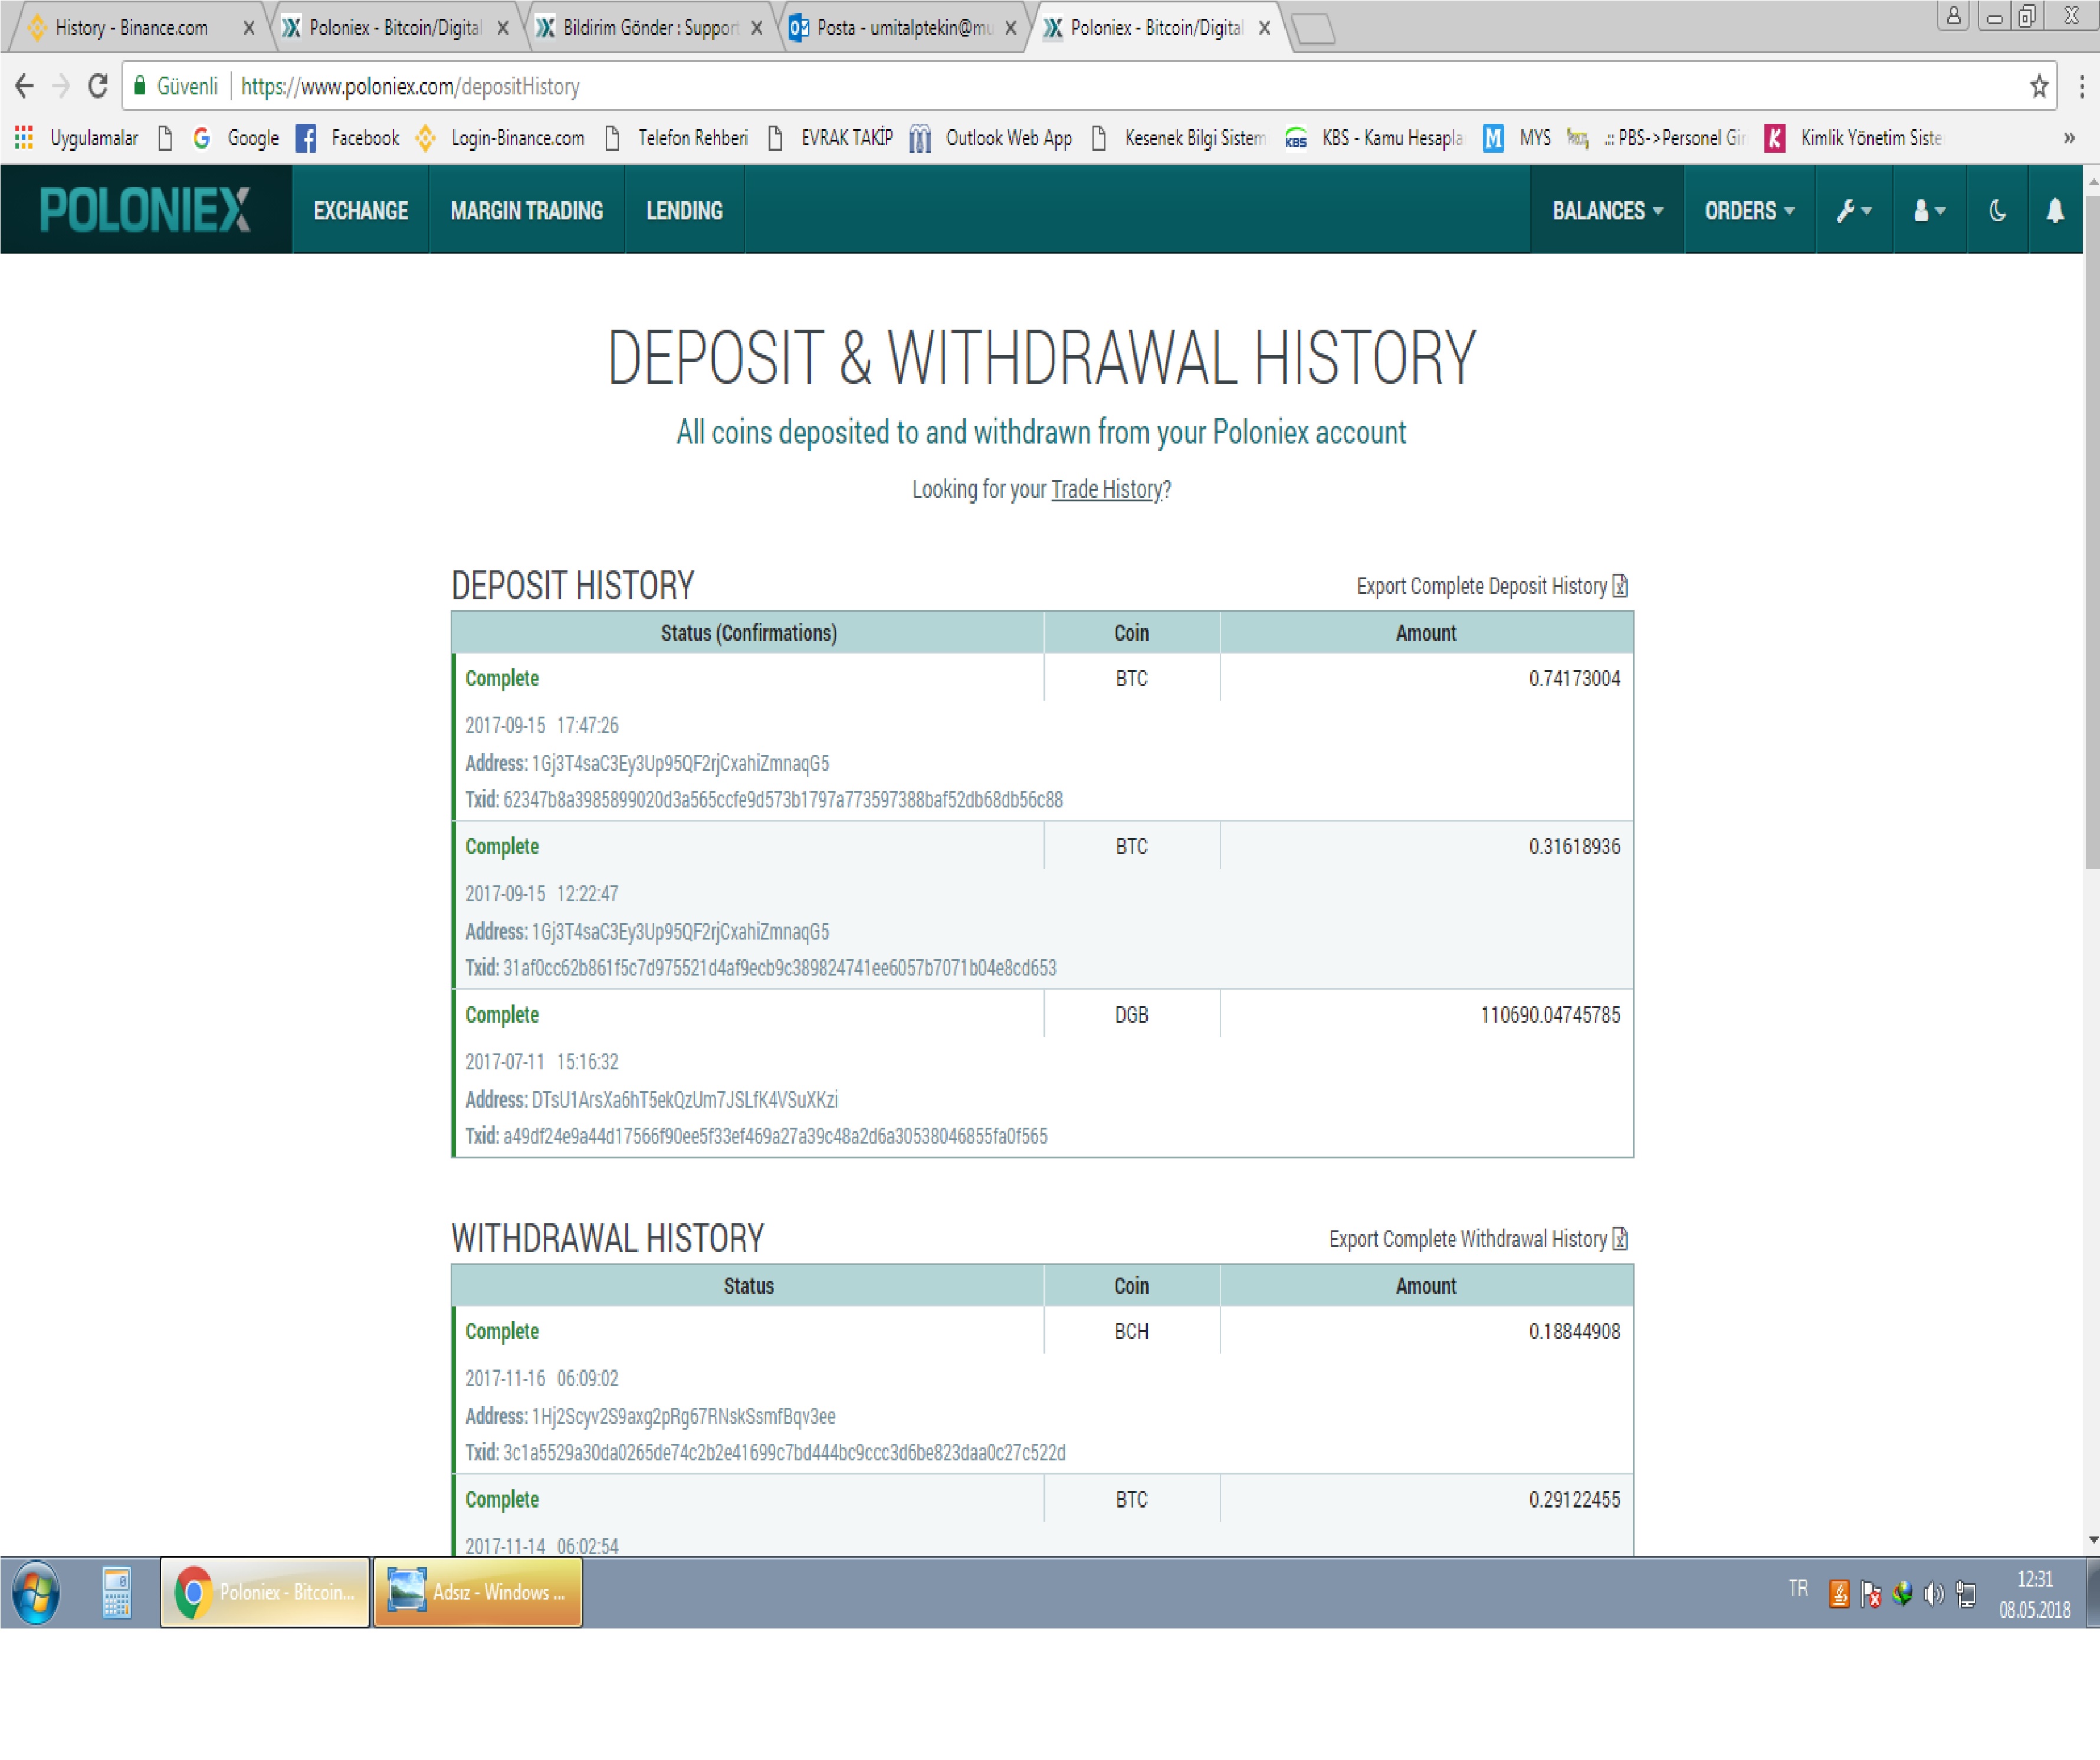The width and height of the screenshot is (2100, 1760).
Task: Toggle night mode moon icon
Action: coord(1997,210)
